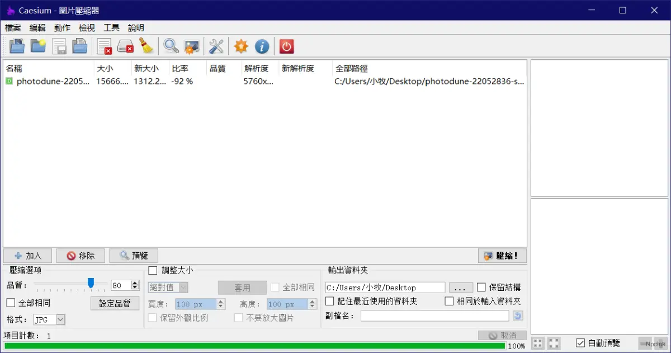
Task: Open the JPG format dropdown
Action: tap(49, 319)
